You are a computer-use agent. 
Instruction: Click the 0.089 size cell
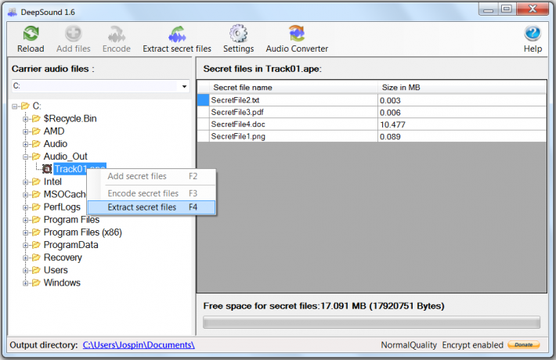pyautogui.click(x=462, y=136)
